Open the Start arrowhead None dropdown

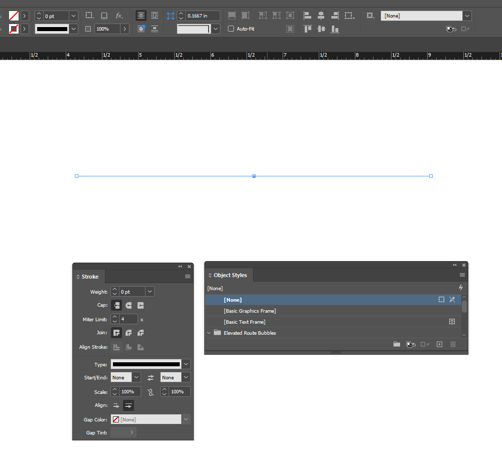click(136, 377)
